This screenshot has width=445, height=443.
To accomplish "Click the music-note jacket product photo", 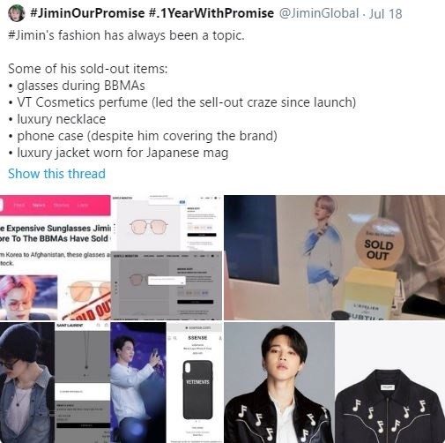I will (x=389, y=382).
